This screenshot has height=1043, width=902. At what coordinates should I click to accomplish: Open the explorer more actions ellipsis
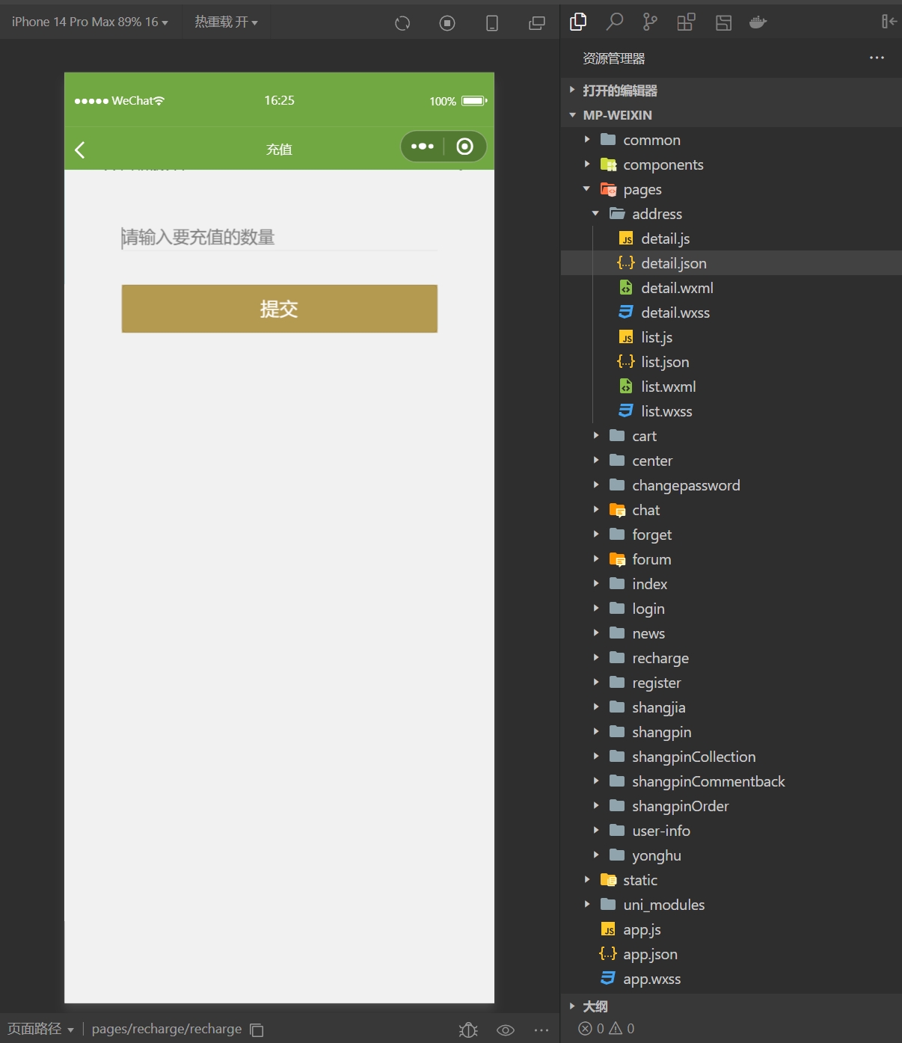click(x=877, y=58)
